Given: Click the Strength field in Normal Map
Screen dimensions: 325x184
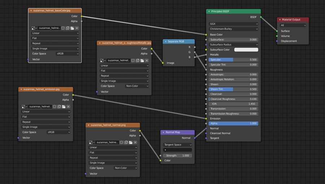Looking at the screenshot, I should 177,156.
